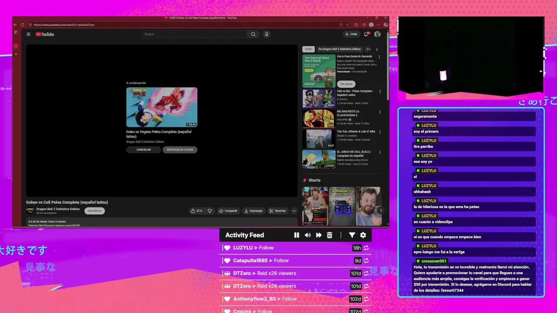Open options for ME HAS ROTO LA PLAYSTATION 3
The image size is (557, 313).
(x=379, y=112)
